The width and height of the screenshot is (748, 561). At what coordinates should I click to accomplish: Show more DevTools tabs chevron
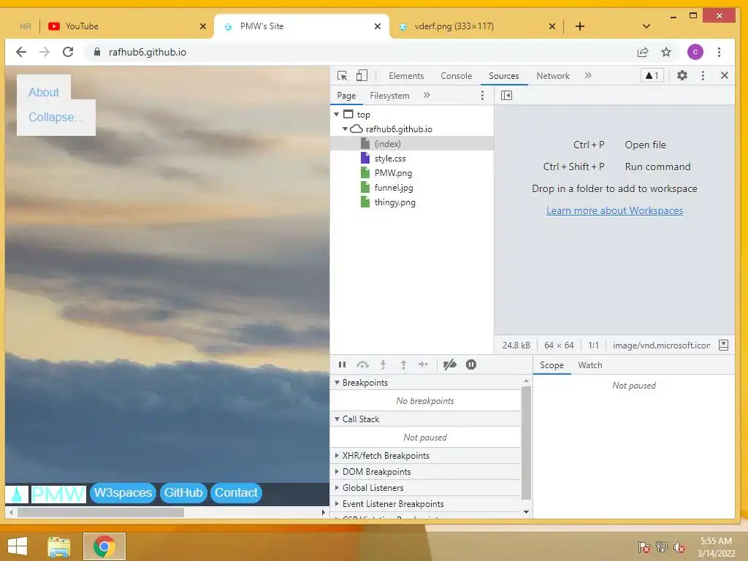click(588, 75)
